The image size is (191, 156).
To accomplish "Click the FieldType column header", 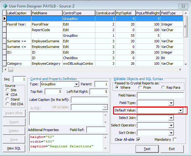I will (x=172, y=13).
